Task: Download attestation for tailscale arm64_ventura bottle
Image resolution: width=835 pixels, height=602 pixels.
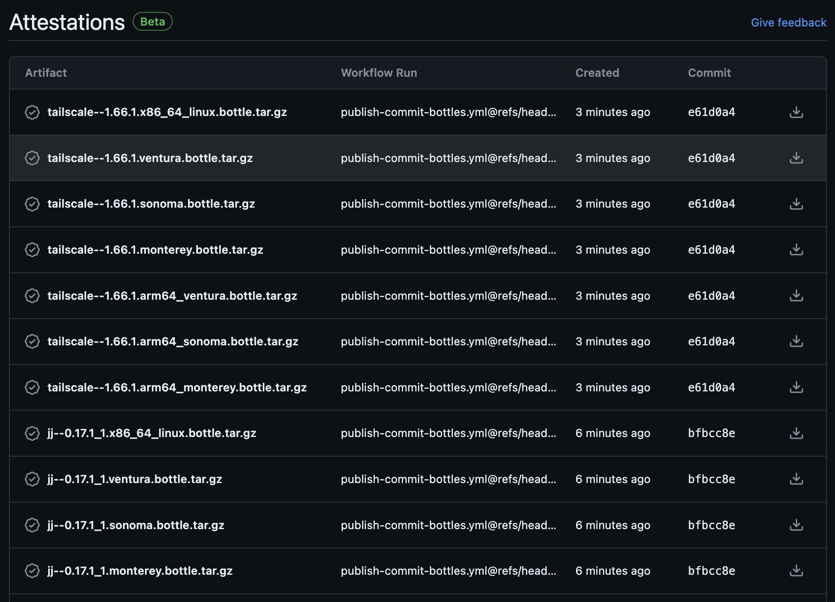Action: pyautogui.click(x=796, y=296)
